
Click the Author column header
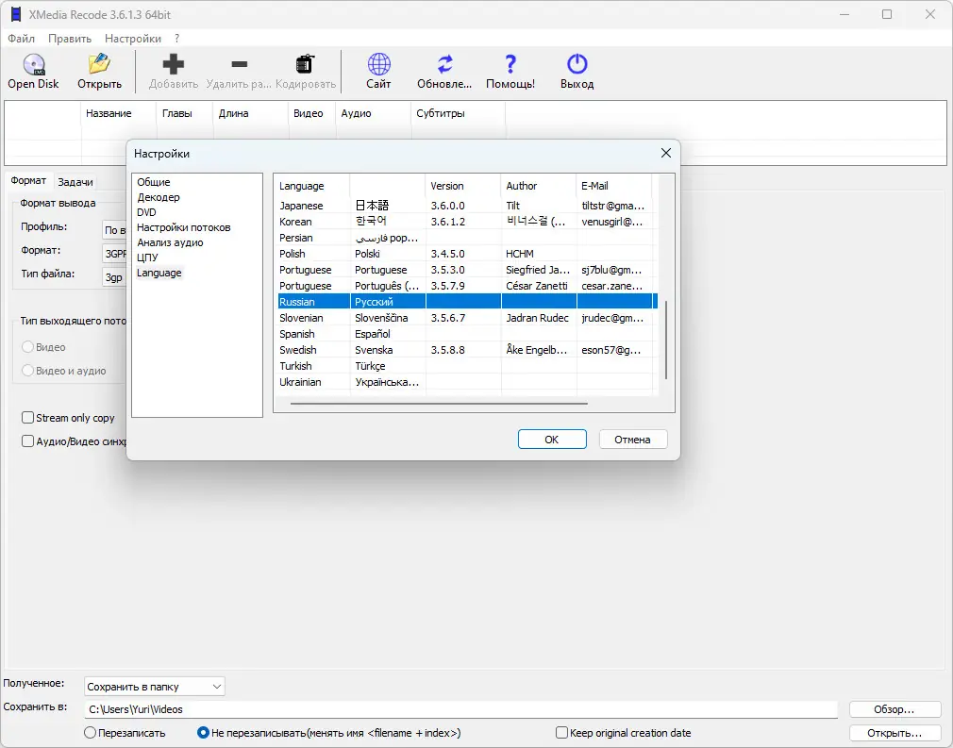pos(539,186)
